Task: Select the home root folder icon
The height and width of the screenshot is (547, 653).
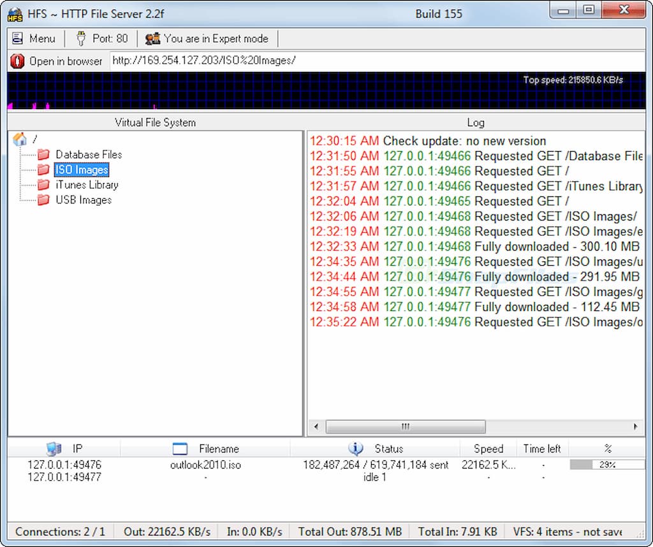Action: coord(20,140)
